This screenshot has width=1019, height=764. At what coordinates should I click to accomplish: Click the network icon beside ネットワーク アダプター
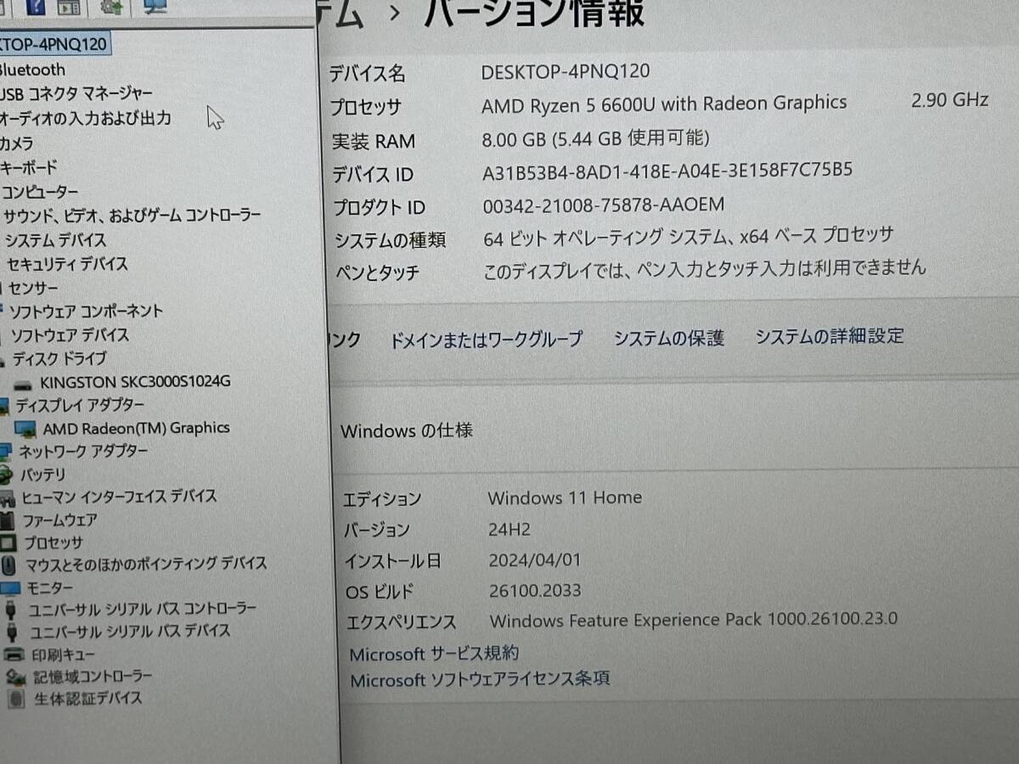pyautogui.click(x=7, y=452)
